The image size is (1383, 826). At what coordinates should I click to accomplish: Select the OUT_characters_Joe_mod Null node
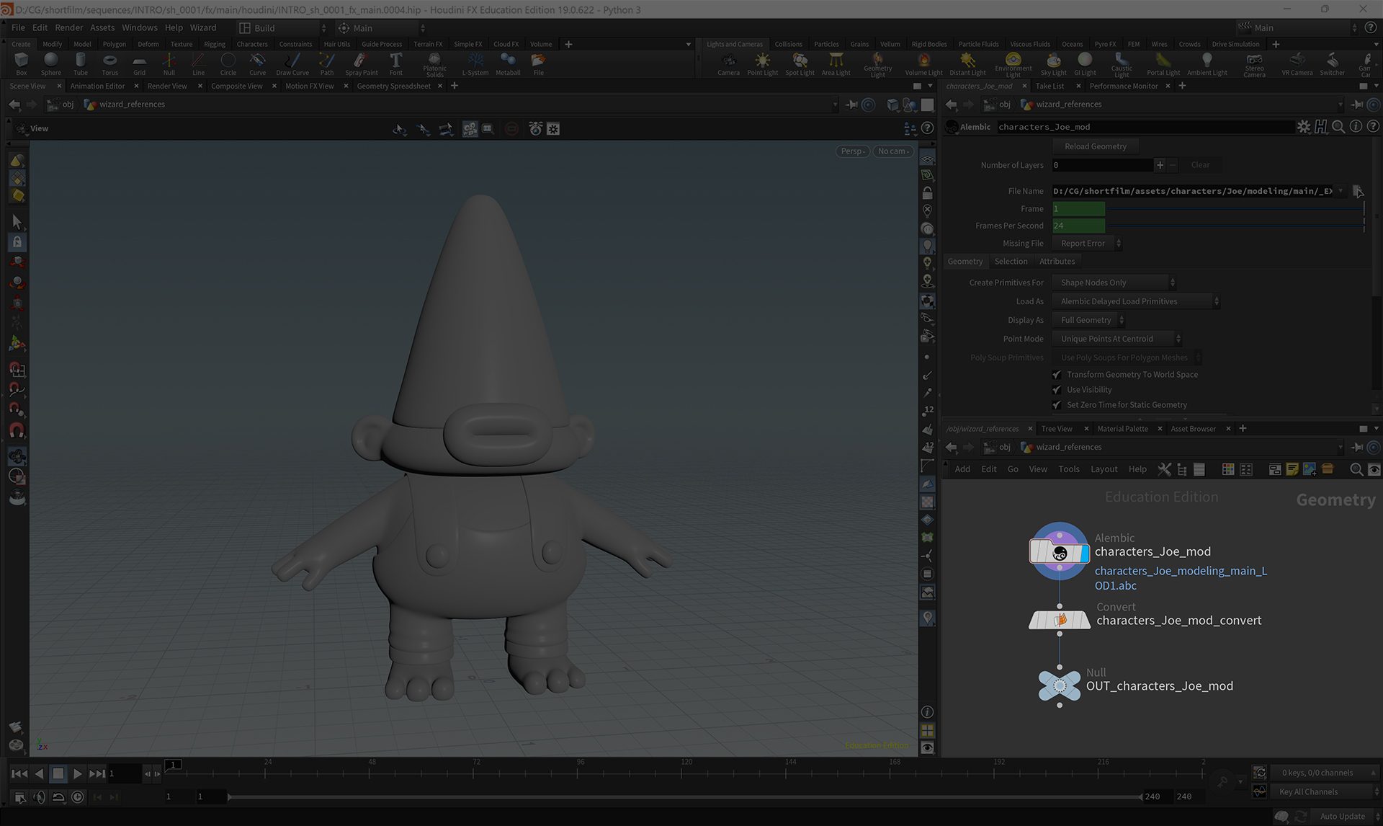click(x=1059, y=685)
